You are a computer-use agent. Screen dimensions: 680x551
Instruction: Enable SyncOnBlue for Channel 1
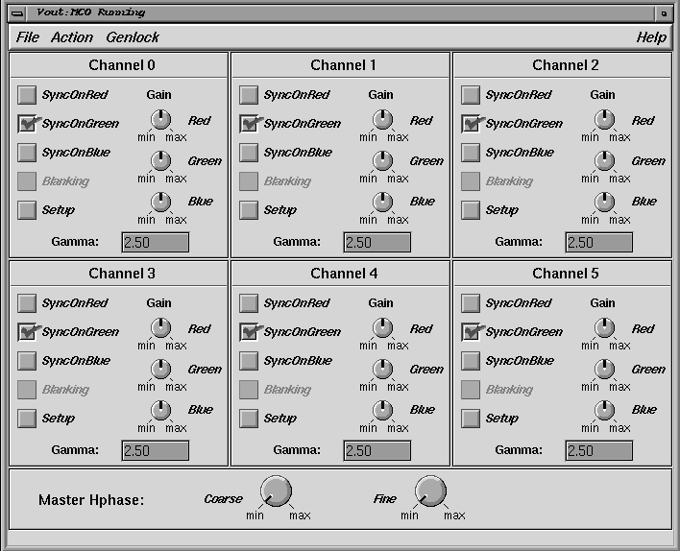tap(249, 153)
